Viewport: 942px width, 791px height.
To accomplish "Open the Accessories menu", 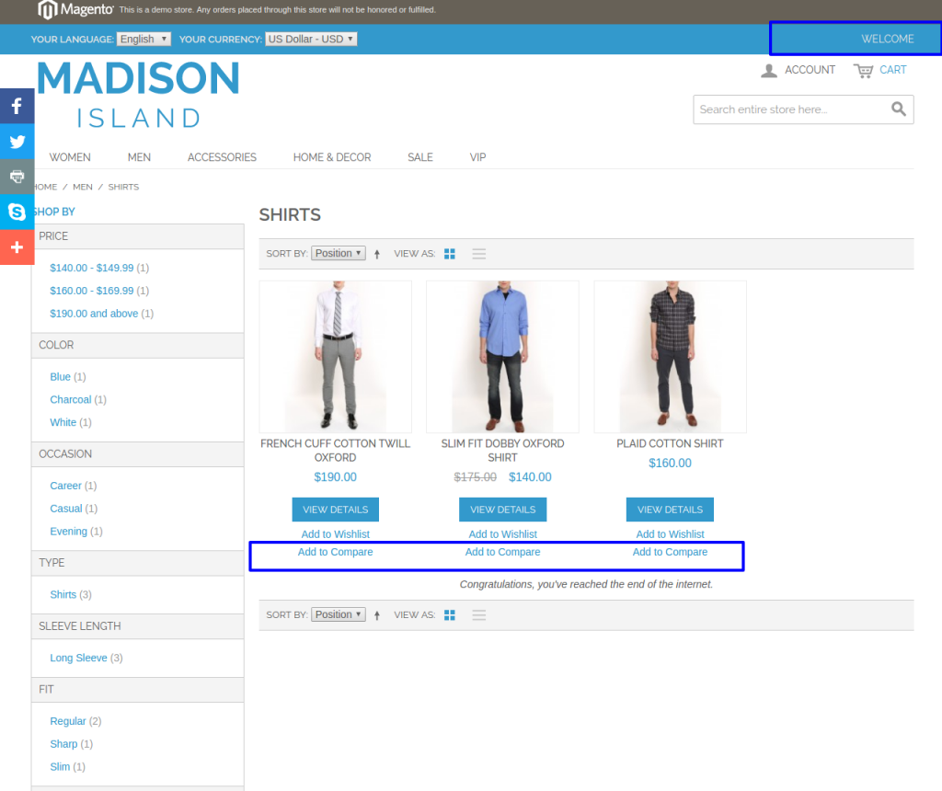I will click(x=222, y=157).
